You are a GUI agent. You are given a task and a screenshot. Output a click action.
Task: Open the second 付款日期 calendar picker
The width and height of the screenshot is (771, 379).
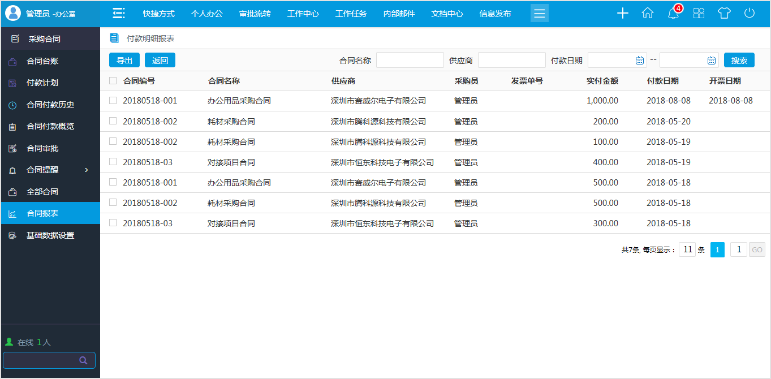coord(712,59)
